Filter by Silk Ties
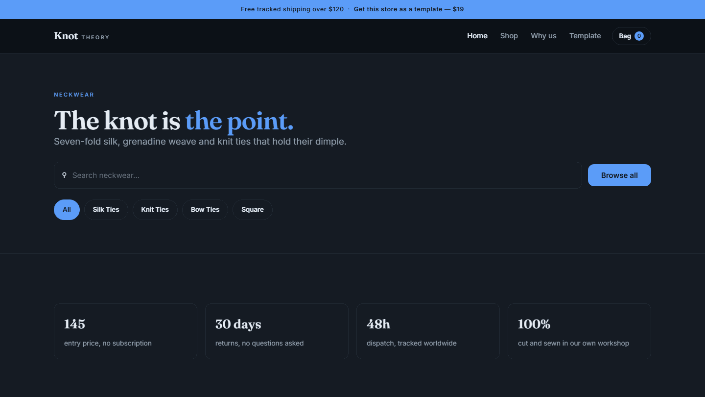The height and width of the screenshot is (397, 705). click(106, 210)
